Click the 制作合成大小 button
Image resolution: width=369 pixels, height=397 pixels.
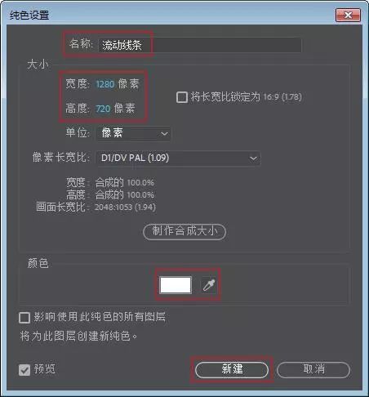[x=184, y=232]
